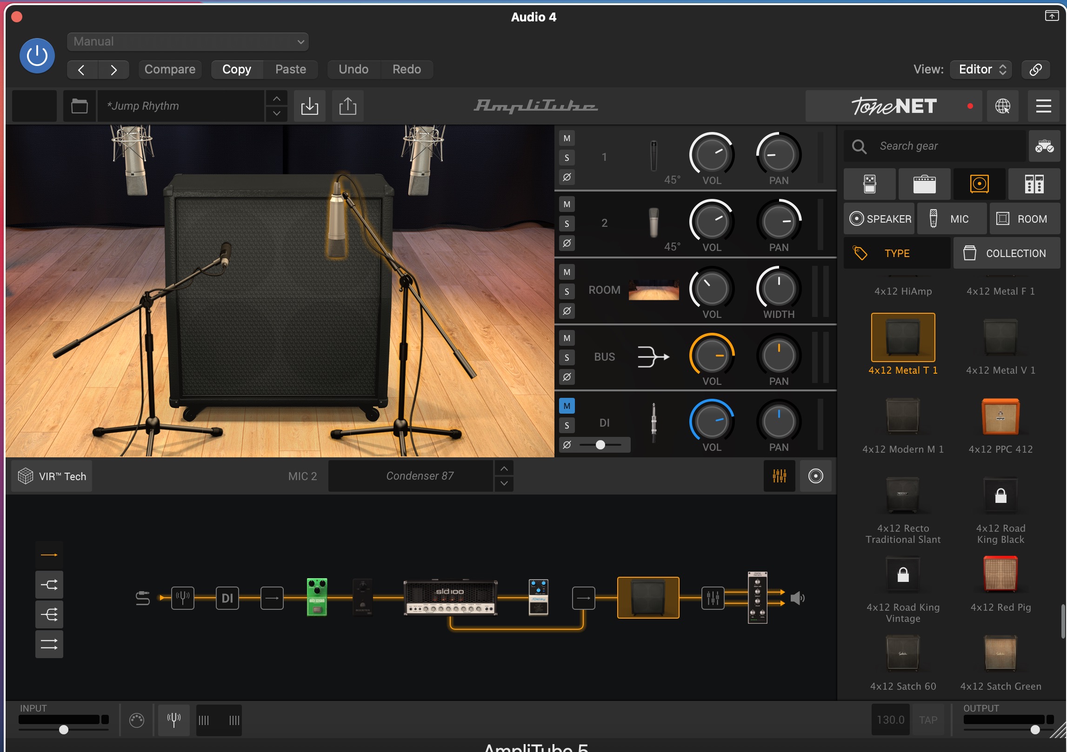Click the export preset share icon
The height and width of the screenshot is (752, 1067).
(x=348, y=106)
